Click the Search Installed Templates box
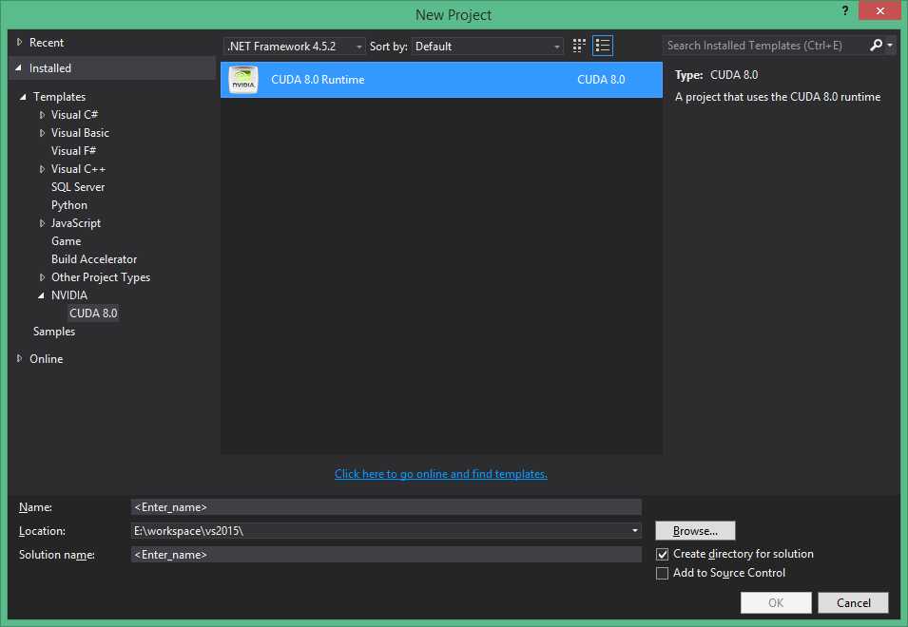This screenshot has height=627, width=908. [x=764, y=45]
